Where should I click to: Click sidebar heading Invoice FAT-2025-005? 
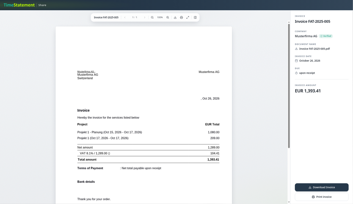312,22
